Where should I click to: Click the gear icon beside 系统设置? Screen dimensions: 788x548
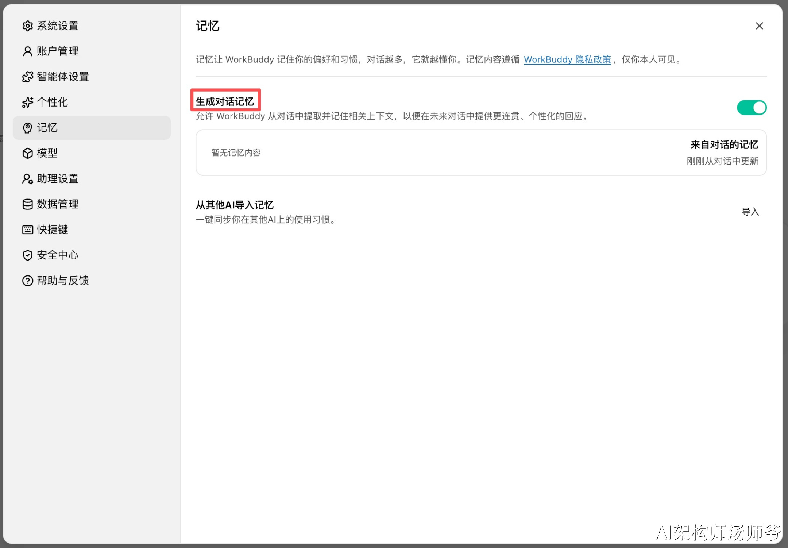(x=27, y=26)
